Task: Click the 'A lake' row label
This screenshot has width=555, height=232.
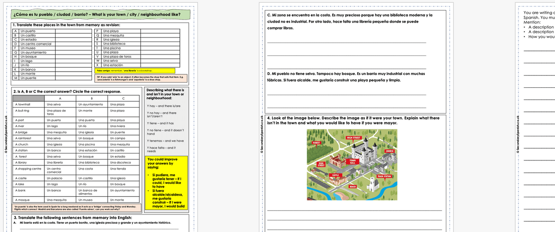Action: [x=20, y=184]
